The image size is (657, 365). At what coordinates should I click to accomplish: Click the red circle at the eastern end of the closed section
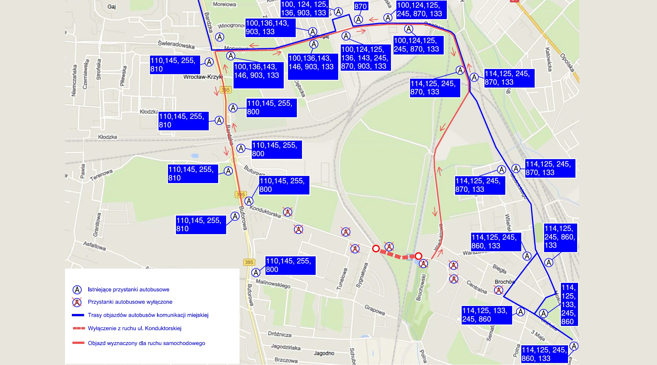[418, 255]
